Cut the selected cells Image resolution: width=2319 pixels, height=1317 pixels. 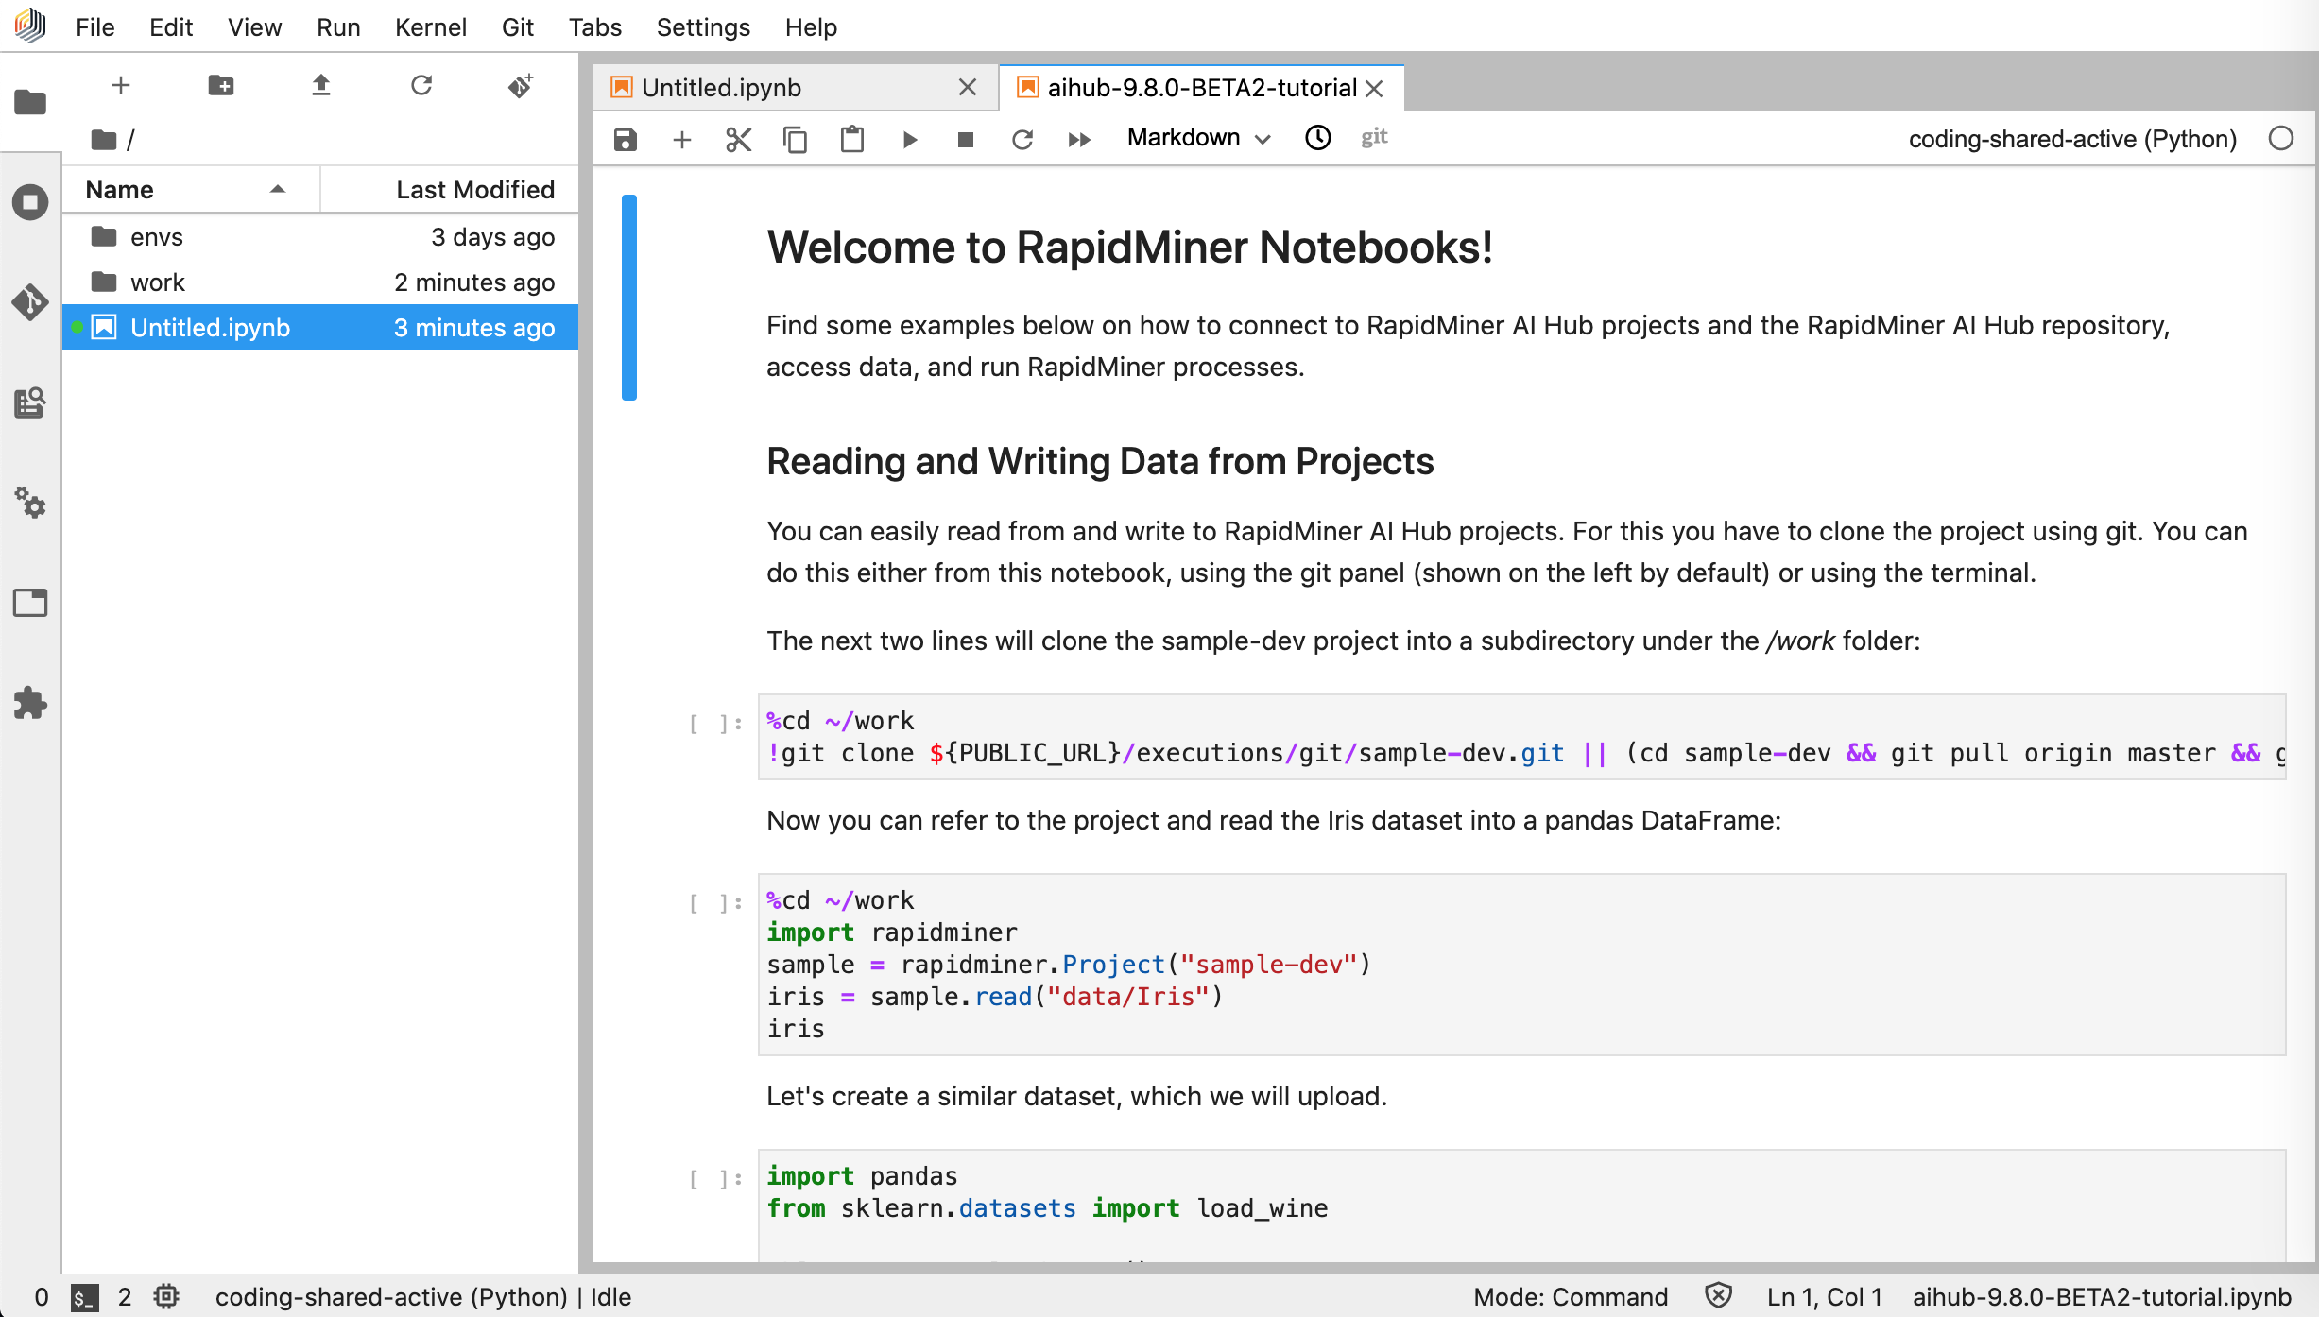pyautogui.click(x=738, y=139)
